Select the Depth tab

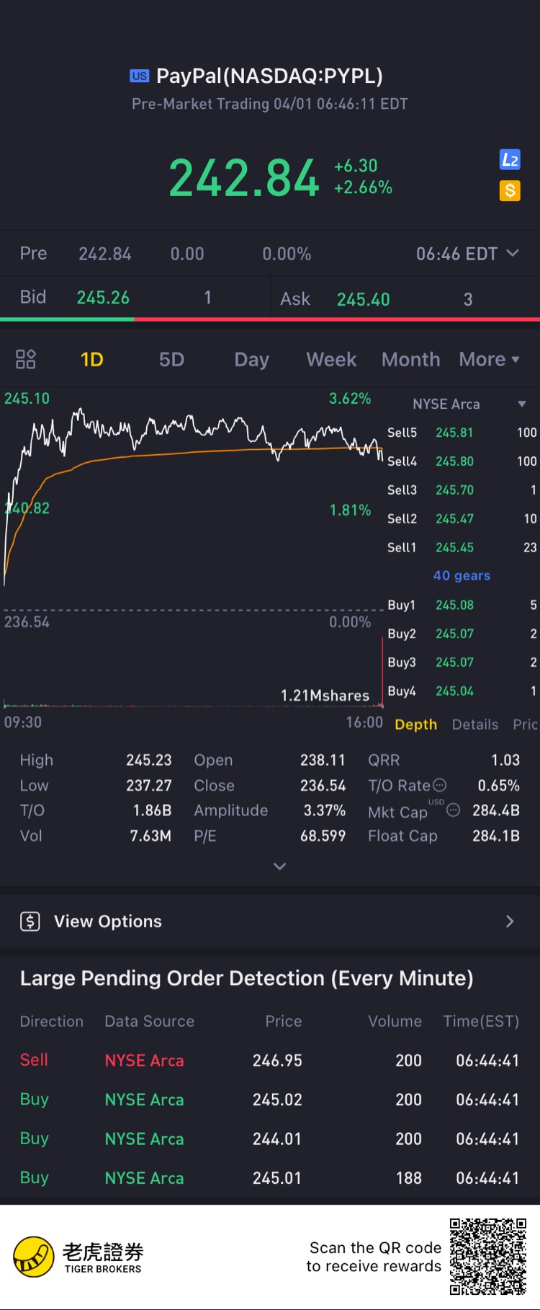(x=415, y=725)
